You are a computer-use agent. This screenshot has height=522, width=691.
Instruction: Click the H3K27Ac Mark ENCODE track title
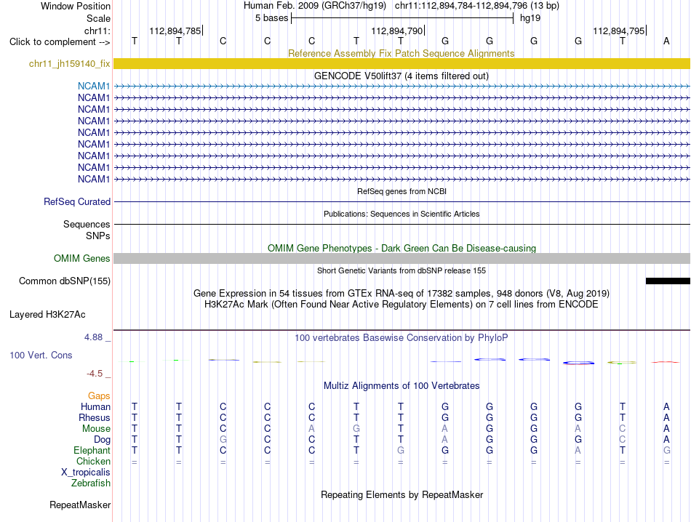(402, 305)
